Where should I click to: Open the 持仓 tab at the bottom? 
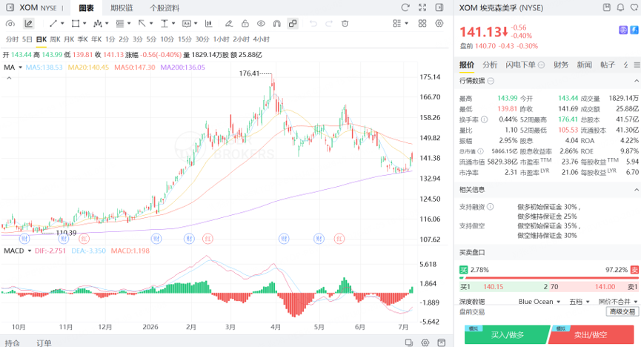click(13, 343)
